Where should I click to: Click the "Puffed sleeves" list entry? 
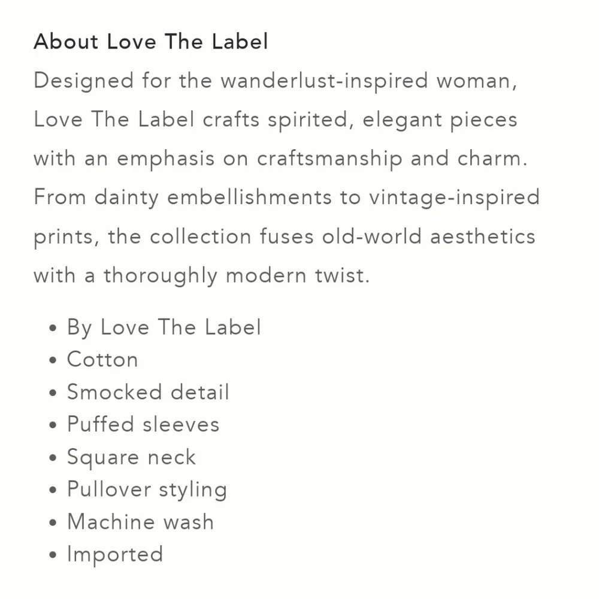[143, 425]
